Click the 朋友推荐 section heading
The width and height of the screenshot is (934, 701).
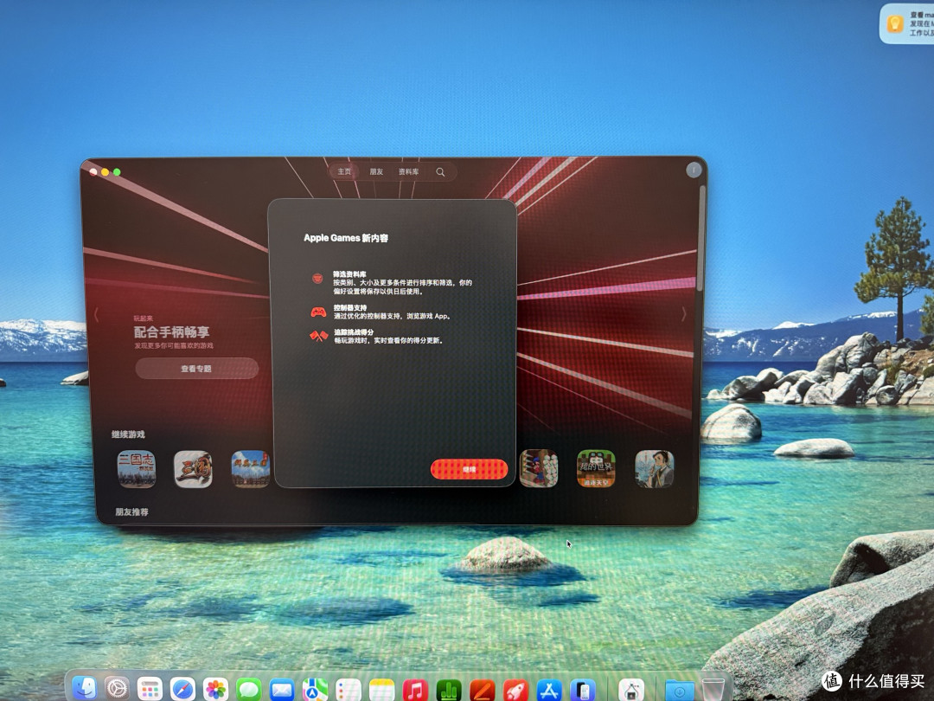click(131, 512)
